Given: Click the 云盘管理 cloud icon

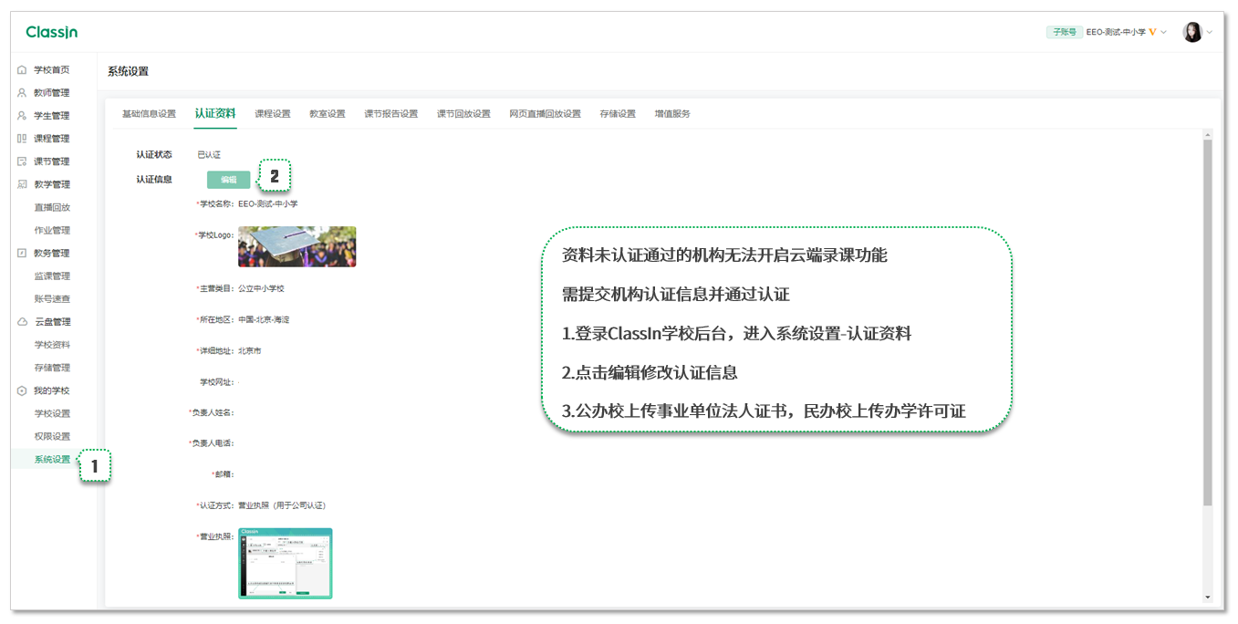Looking at the screenshot, I should coord(22,322).
